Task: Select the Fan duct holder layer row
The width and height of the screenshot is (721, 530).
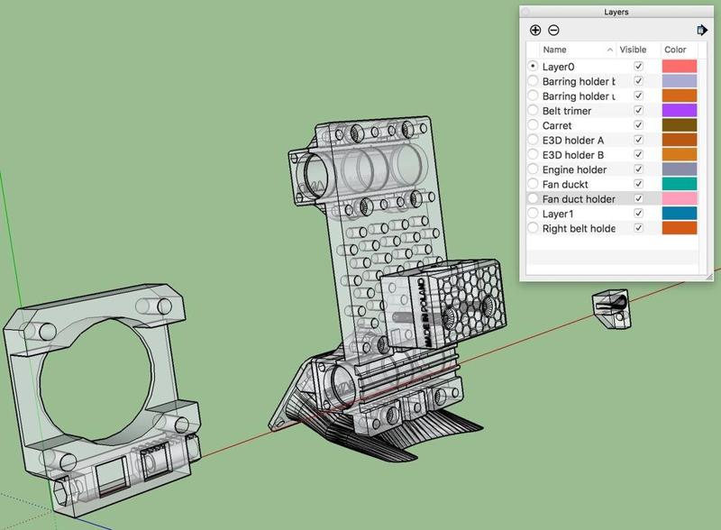Action: coord(612,198)
